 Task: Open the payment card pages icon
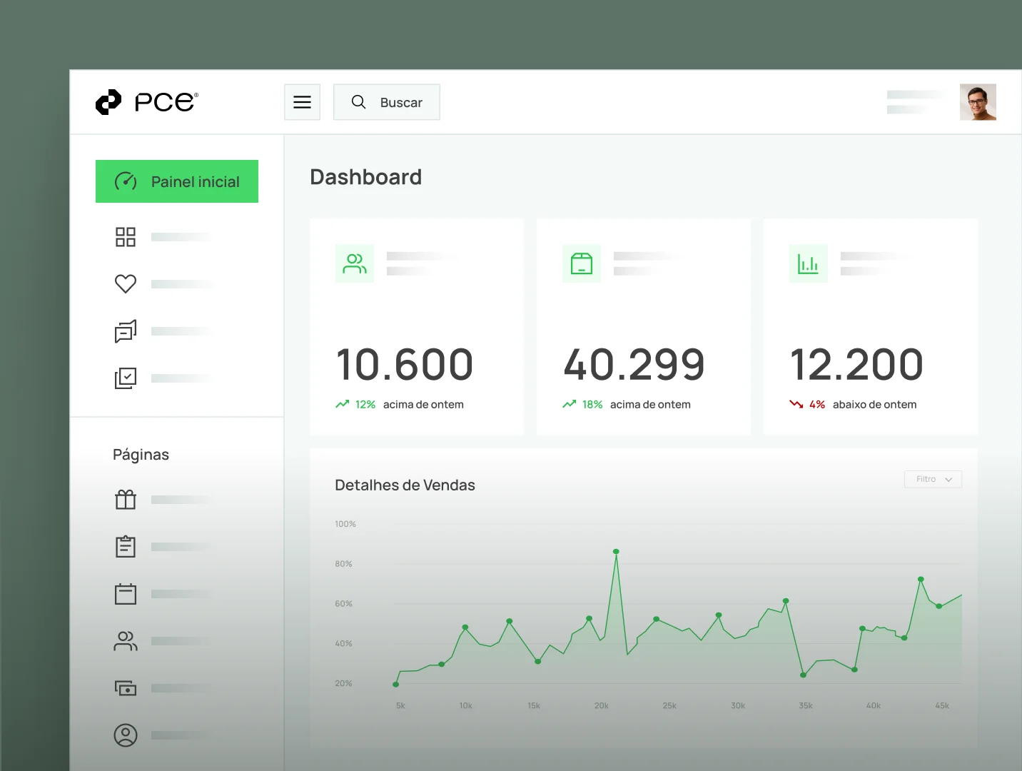click(126, 688)
